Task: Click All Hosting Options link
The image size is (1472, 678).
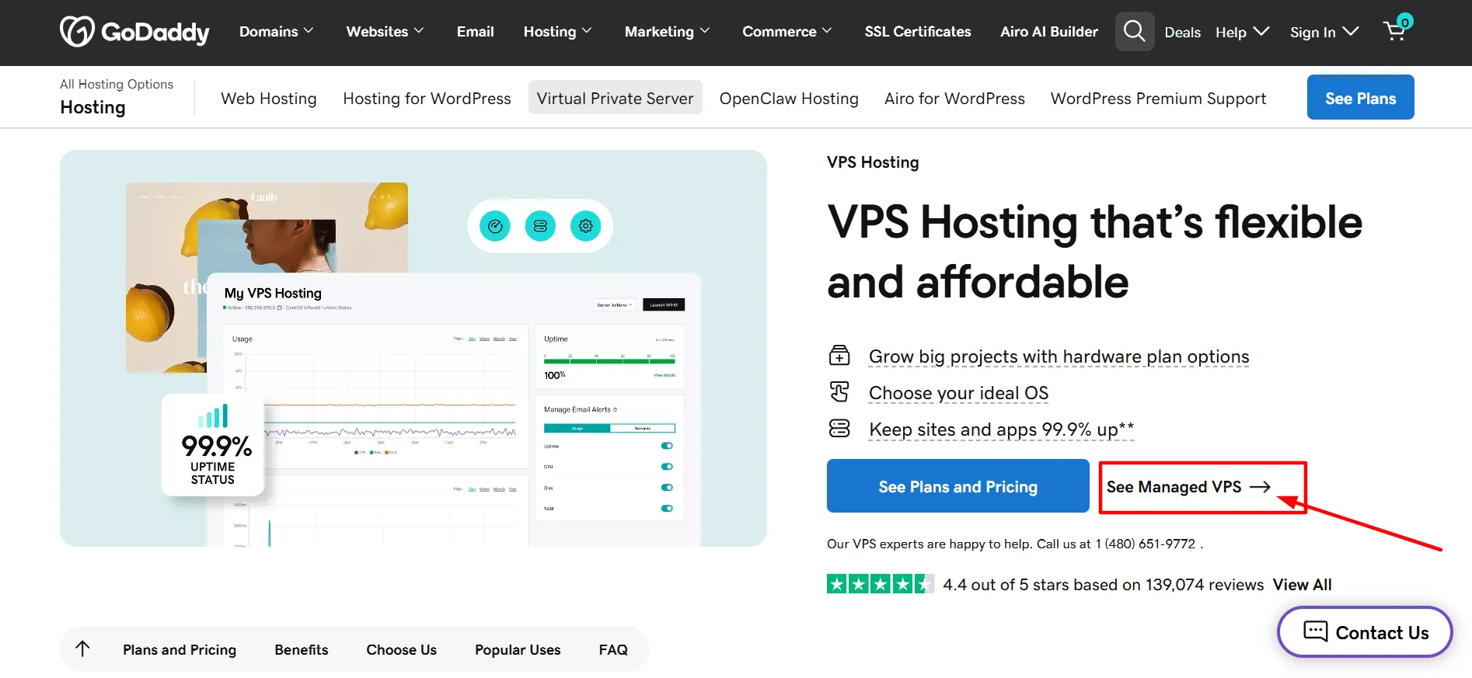Action: (117, 84)
